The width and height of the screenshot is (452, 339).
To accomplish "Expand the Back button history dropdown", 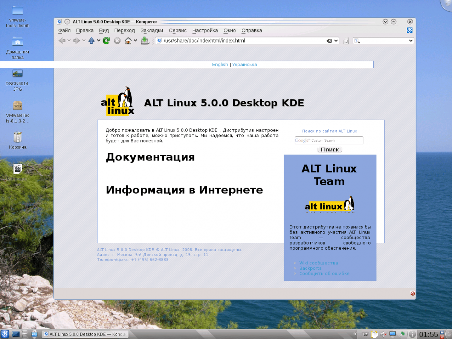I will pyautogui.click(x=69, y=40).
